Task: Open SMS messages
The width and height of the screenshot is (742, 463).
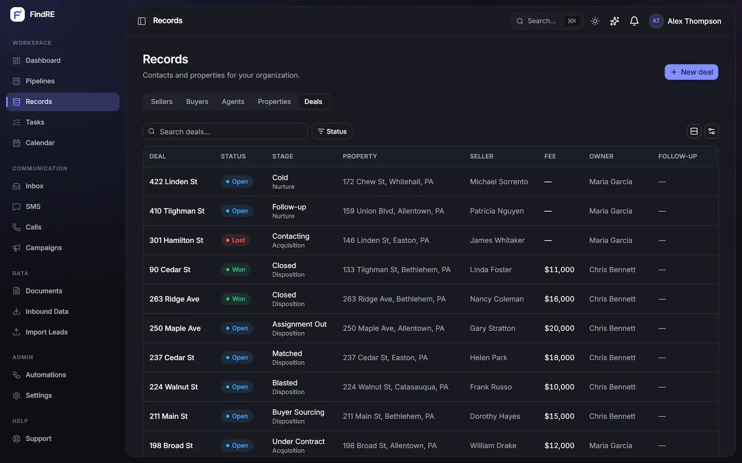Action: 63,206
